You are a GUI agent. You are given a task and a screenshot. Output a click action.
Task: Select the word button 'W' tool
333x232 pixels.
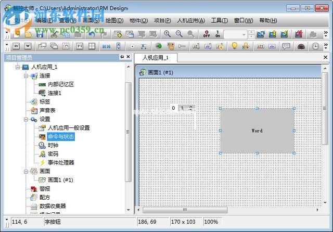coord(28,46)
